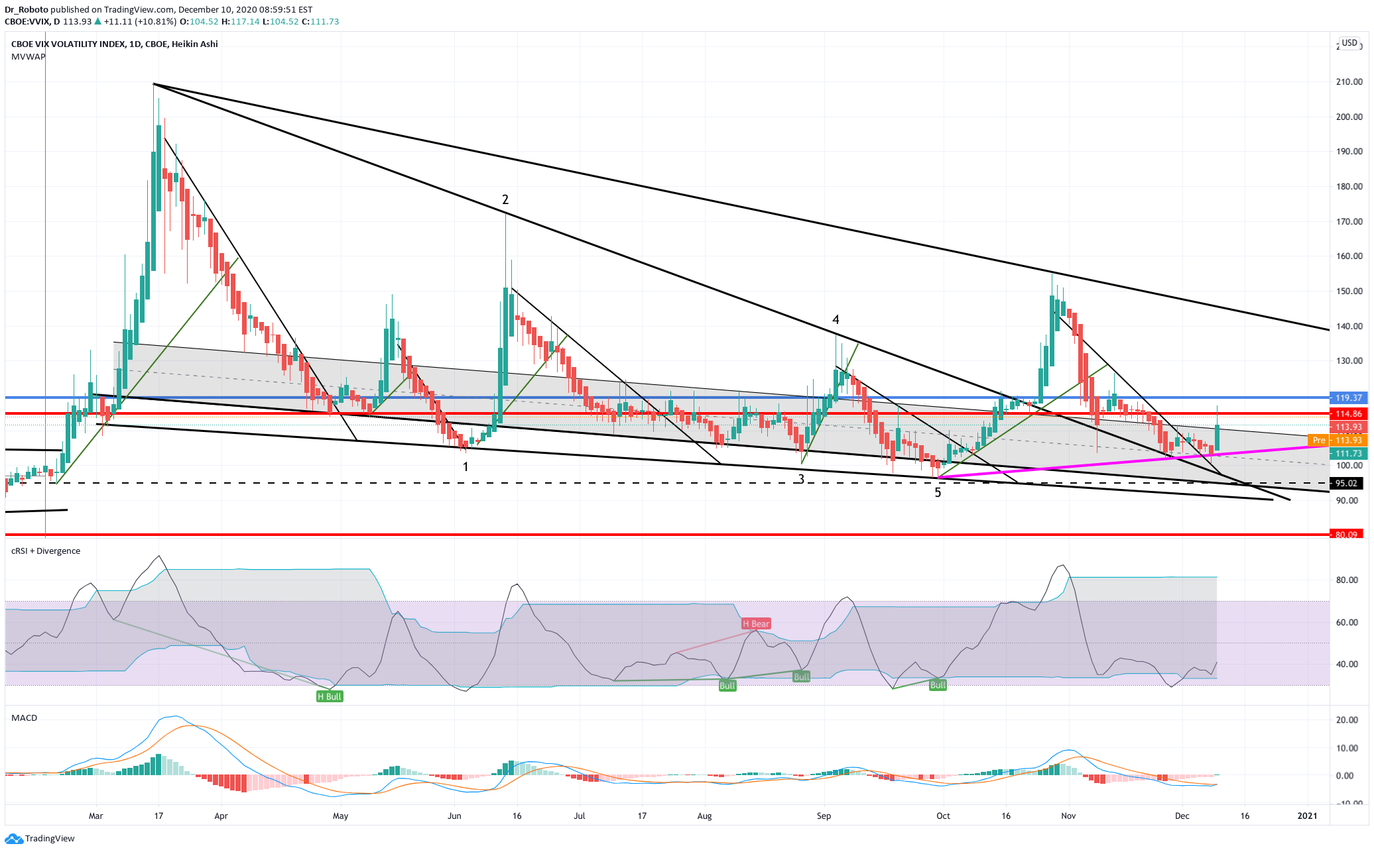Screen dimensions: 1374x852
Task: Click the Dec date on time axis
Action: [1182, 816]
